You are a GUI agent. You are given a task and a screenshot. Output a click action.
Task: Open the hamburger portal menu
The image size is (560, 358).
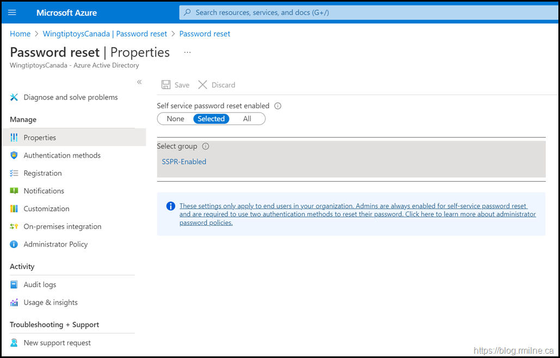[x=12, y=13]
